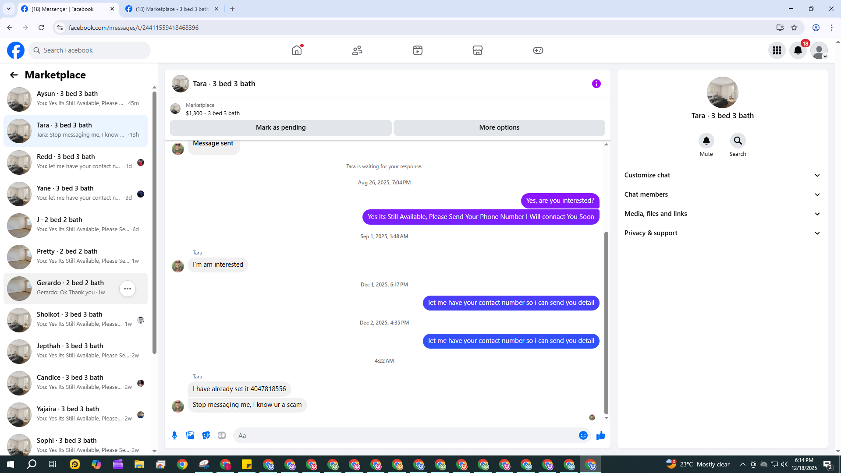Open the emoji picker
841x473 pixels.
(583, 435)
